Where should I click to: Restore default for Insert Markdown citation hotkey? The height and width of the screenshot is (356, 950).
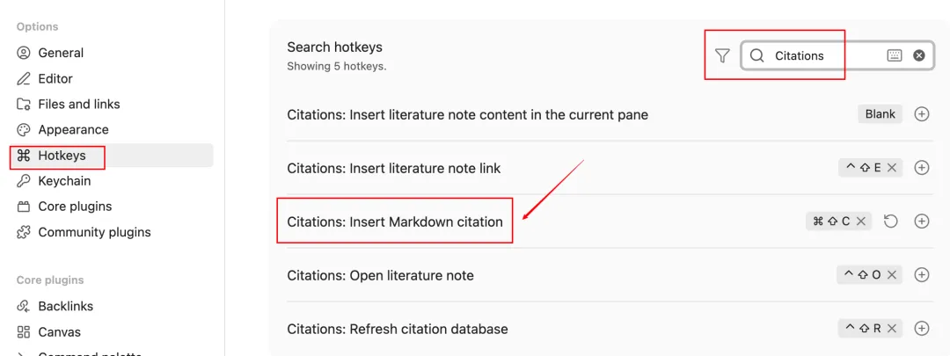(891, 222)
